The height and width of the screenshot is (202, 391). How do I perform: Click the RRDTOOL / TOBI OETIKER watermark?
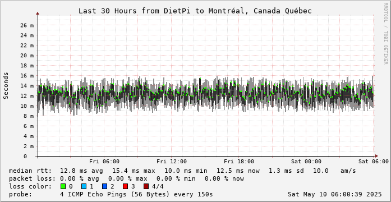(385, 33)
